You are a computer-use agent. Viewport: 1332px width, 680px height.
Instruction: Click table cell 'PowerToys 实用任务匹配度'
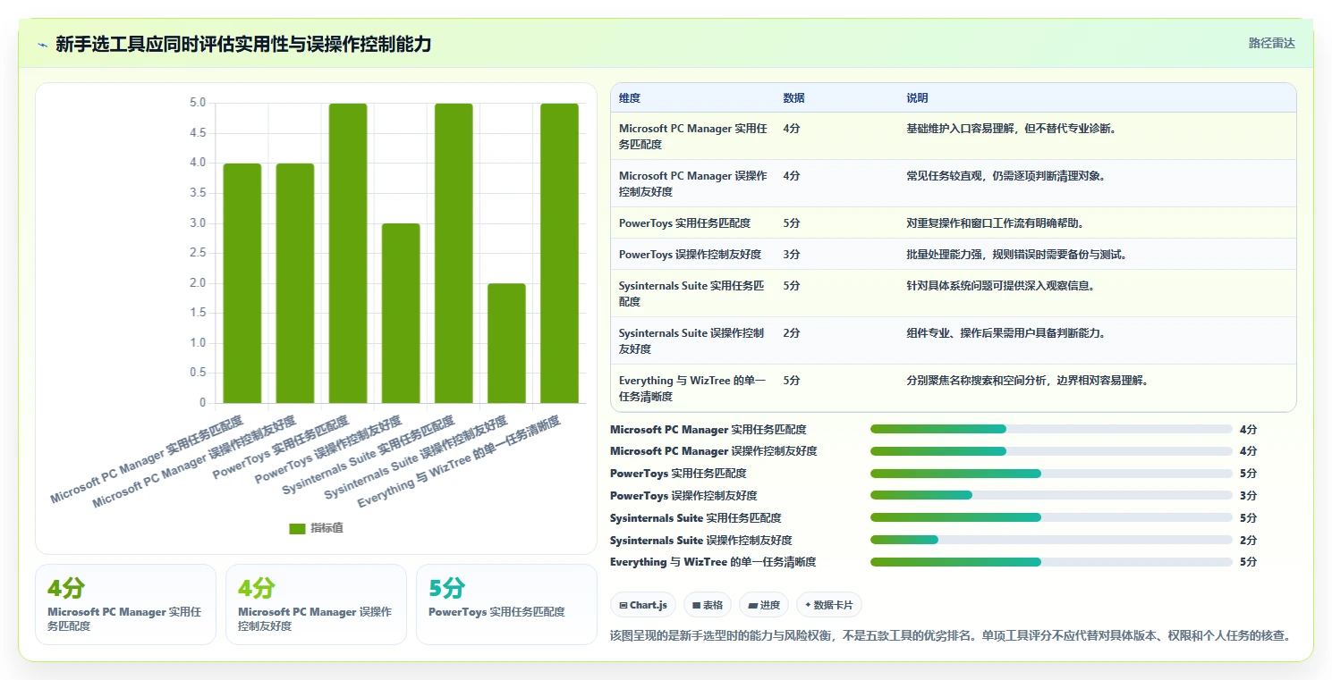point(684,223)
